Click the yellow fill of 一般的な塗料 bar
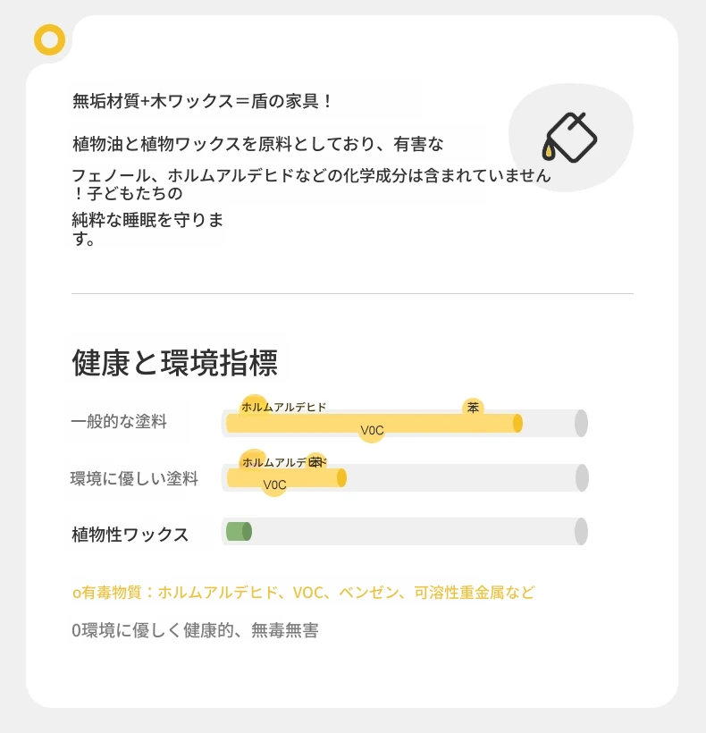706x733 pixels. click(x=374, y=423)
